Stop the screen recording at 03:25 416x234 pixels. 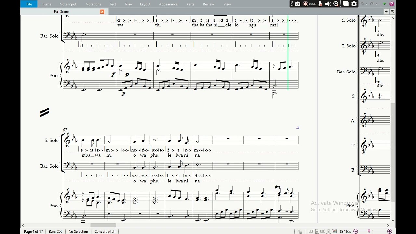pyautogui.click(x=305, y=4)
